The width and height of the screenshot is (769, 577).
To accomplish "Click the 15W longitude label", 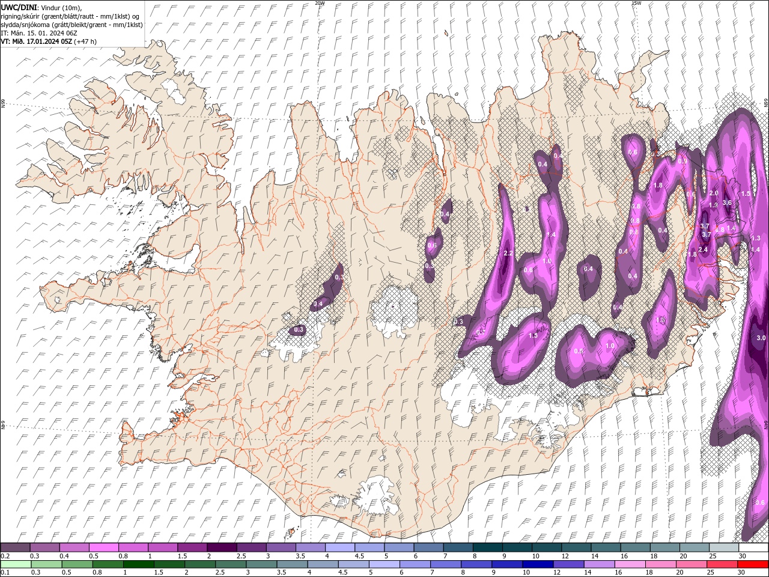I will [x=636, y=3].
